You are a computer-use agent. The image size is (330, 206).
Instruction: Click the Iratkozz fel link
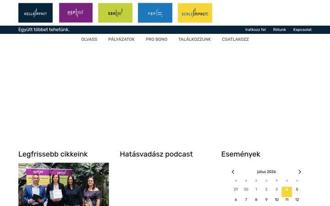click(255, 30)
